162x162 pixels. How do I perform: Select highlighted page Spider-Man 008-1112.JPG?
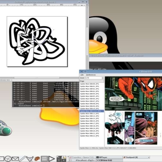pyautogui.click(x=92, y=111)
